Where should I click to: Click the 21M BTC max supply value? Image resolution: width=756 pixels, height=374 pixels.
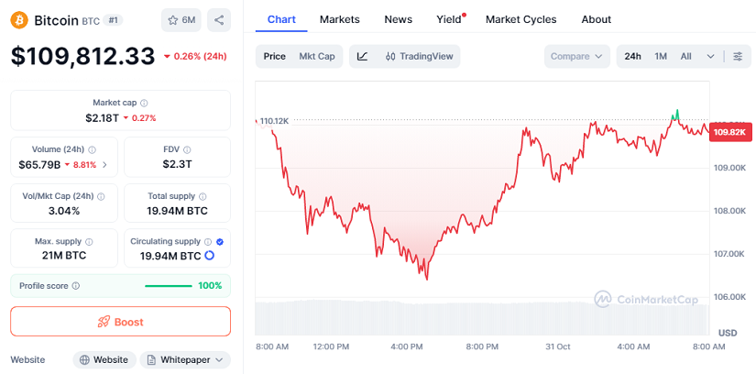coord(64,256)
